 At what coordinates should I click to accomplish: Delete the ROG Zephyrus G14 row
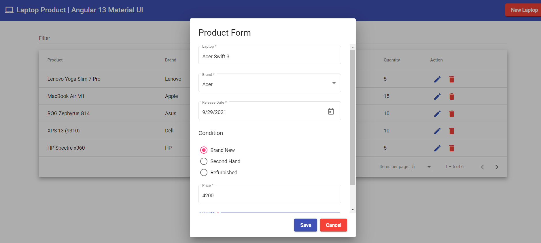(452, 114)
